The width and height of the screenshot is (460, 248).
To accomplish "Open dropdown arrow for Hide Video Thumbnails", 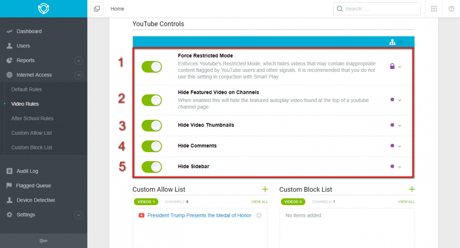I will coord(400,126).
